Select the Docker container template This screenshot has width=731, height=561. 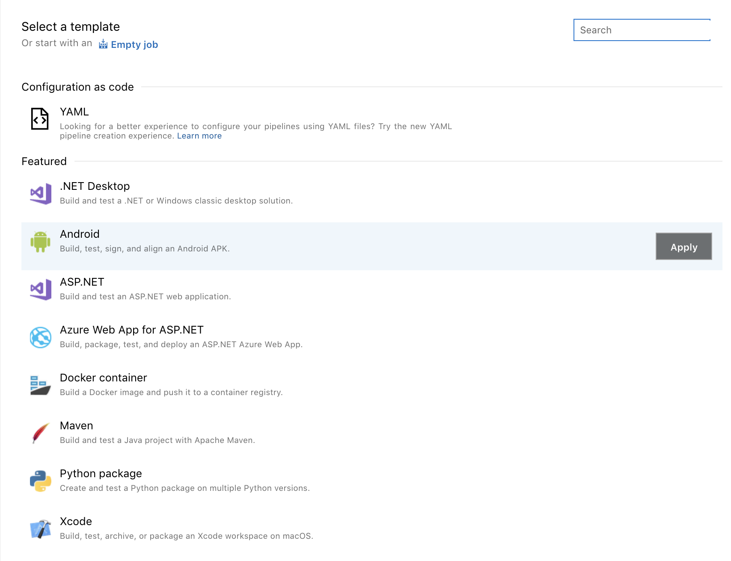click(171, 384)
